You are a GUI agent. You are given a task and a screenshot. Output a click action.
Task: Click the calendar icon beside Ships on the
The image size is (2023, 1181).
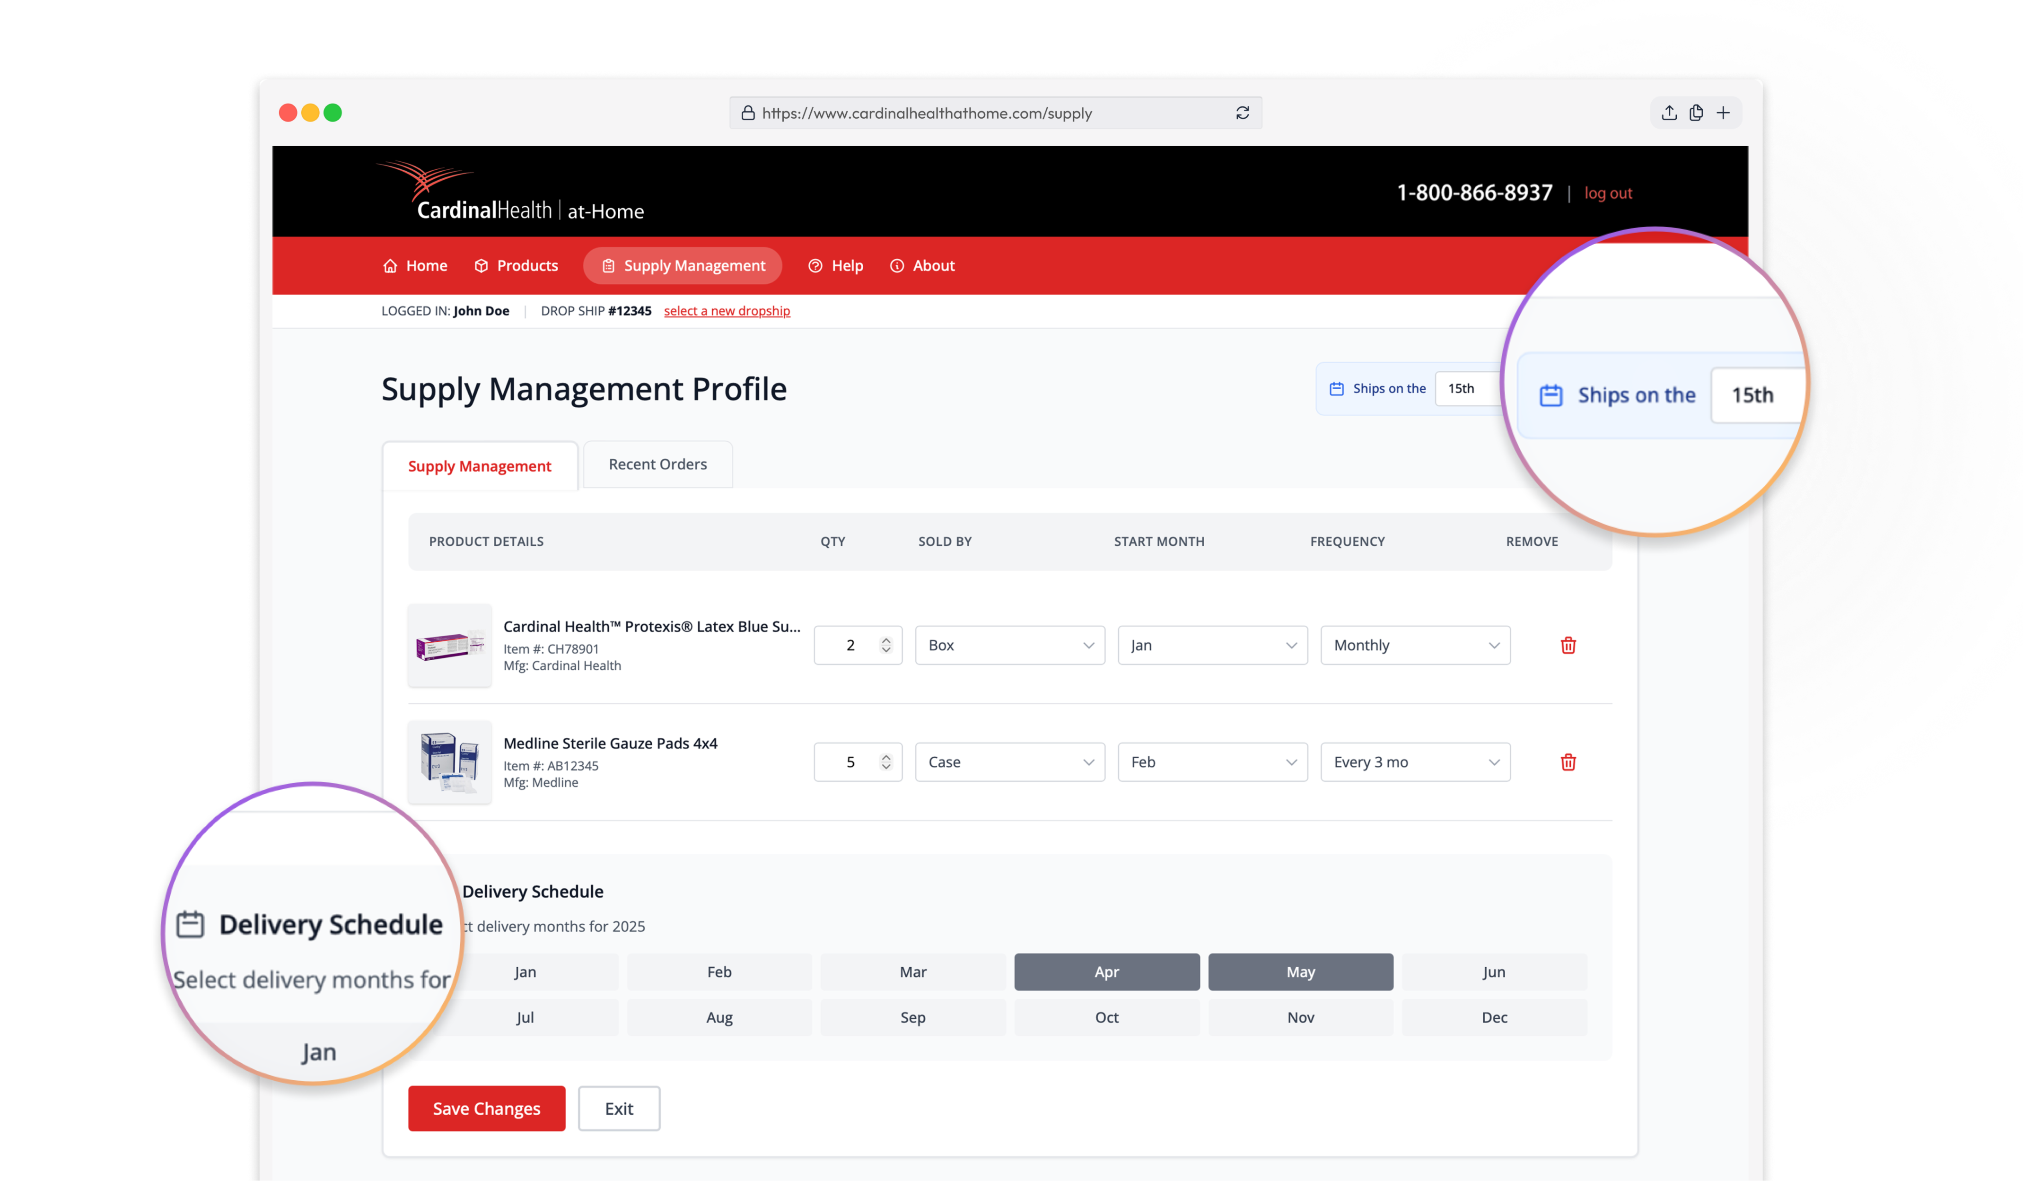pos(1336,389)
